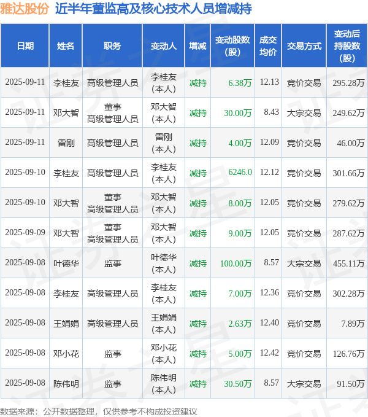This screenshot has height=417, width=368.
Task: Click the 12.09 average price cell
Action: pyautogui.click(x=269, y=142)
